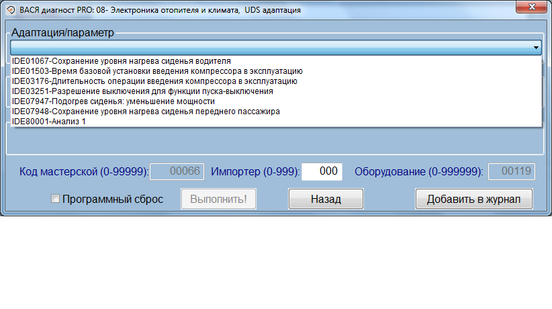Click the Назад button

pyautogui.click(x=326, y=200)
